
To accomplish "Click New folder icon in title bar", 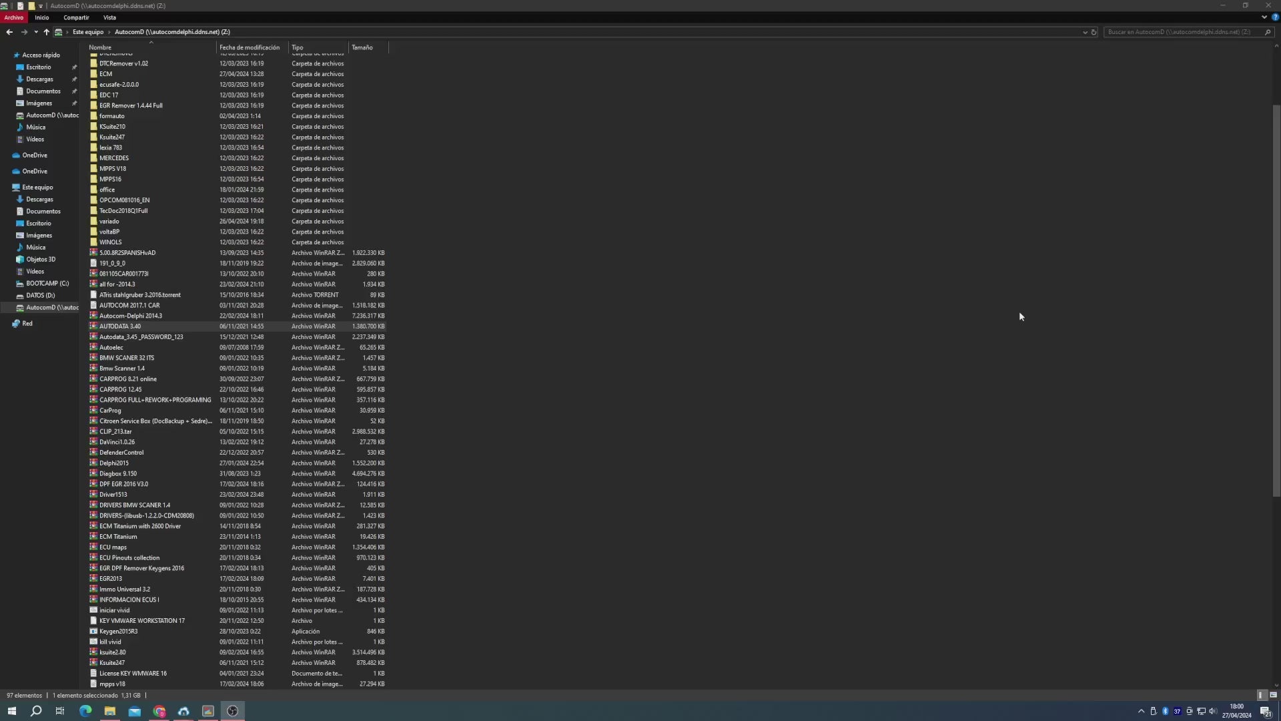I will click(31, 6).
